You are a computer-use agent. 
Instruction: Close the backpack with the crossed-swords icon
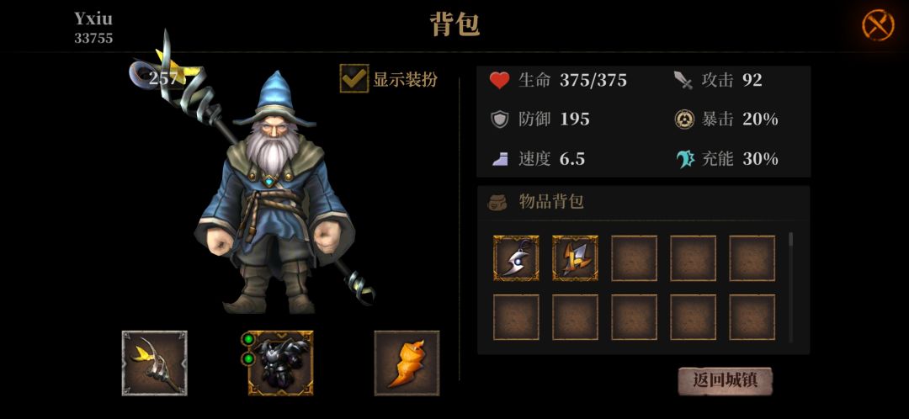tap(878, 25)
